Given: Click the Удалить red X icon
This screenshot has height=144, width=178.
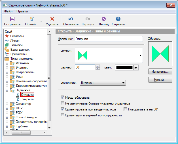Looking at the screenshot, I should tap(52, 19).
